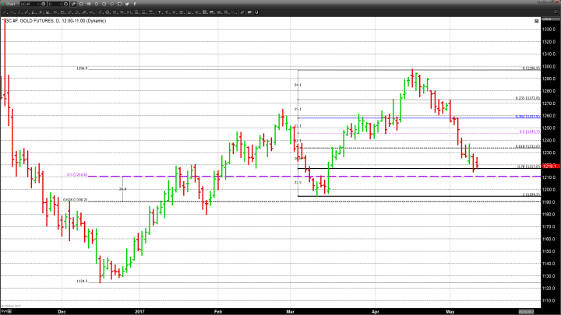Image resolution: width=561 pixels, height=315 pixels.
Task: Click the GC #F symbol input field
Action: 29,4
